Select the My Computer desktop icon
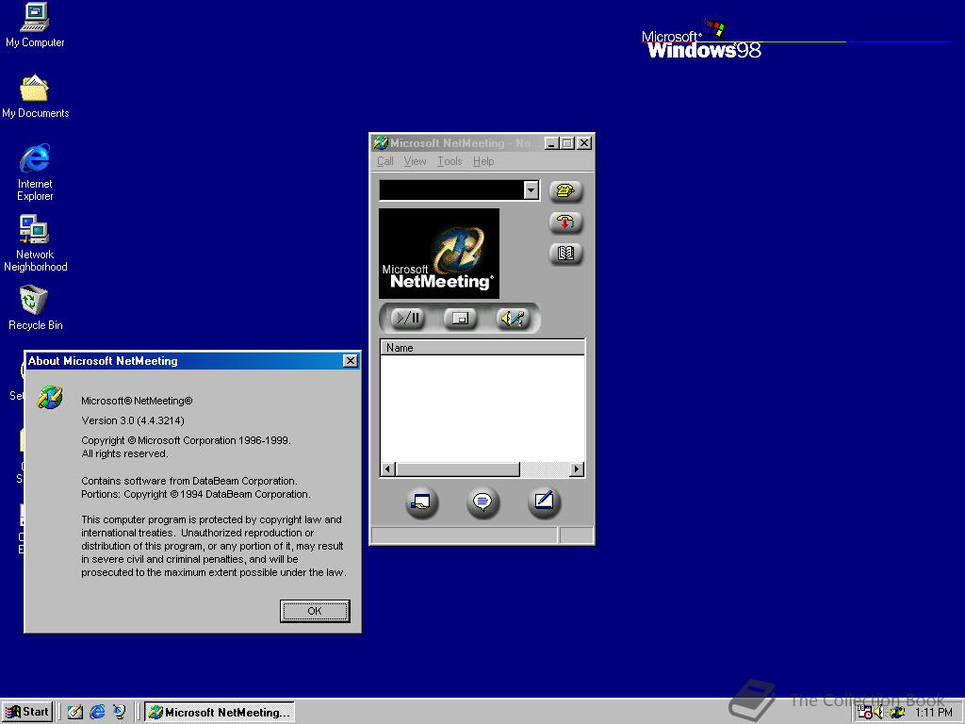965x724 pixels. [35, 25]
